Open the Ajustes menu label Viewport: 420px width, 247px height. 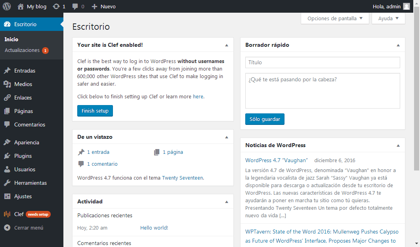(x=23, y=196)
